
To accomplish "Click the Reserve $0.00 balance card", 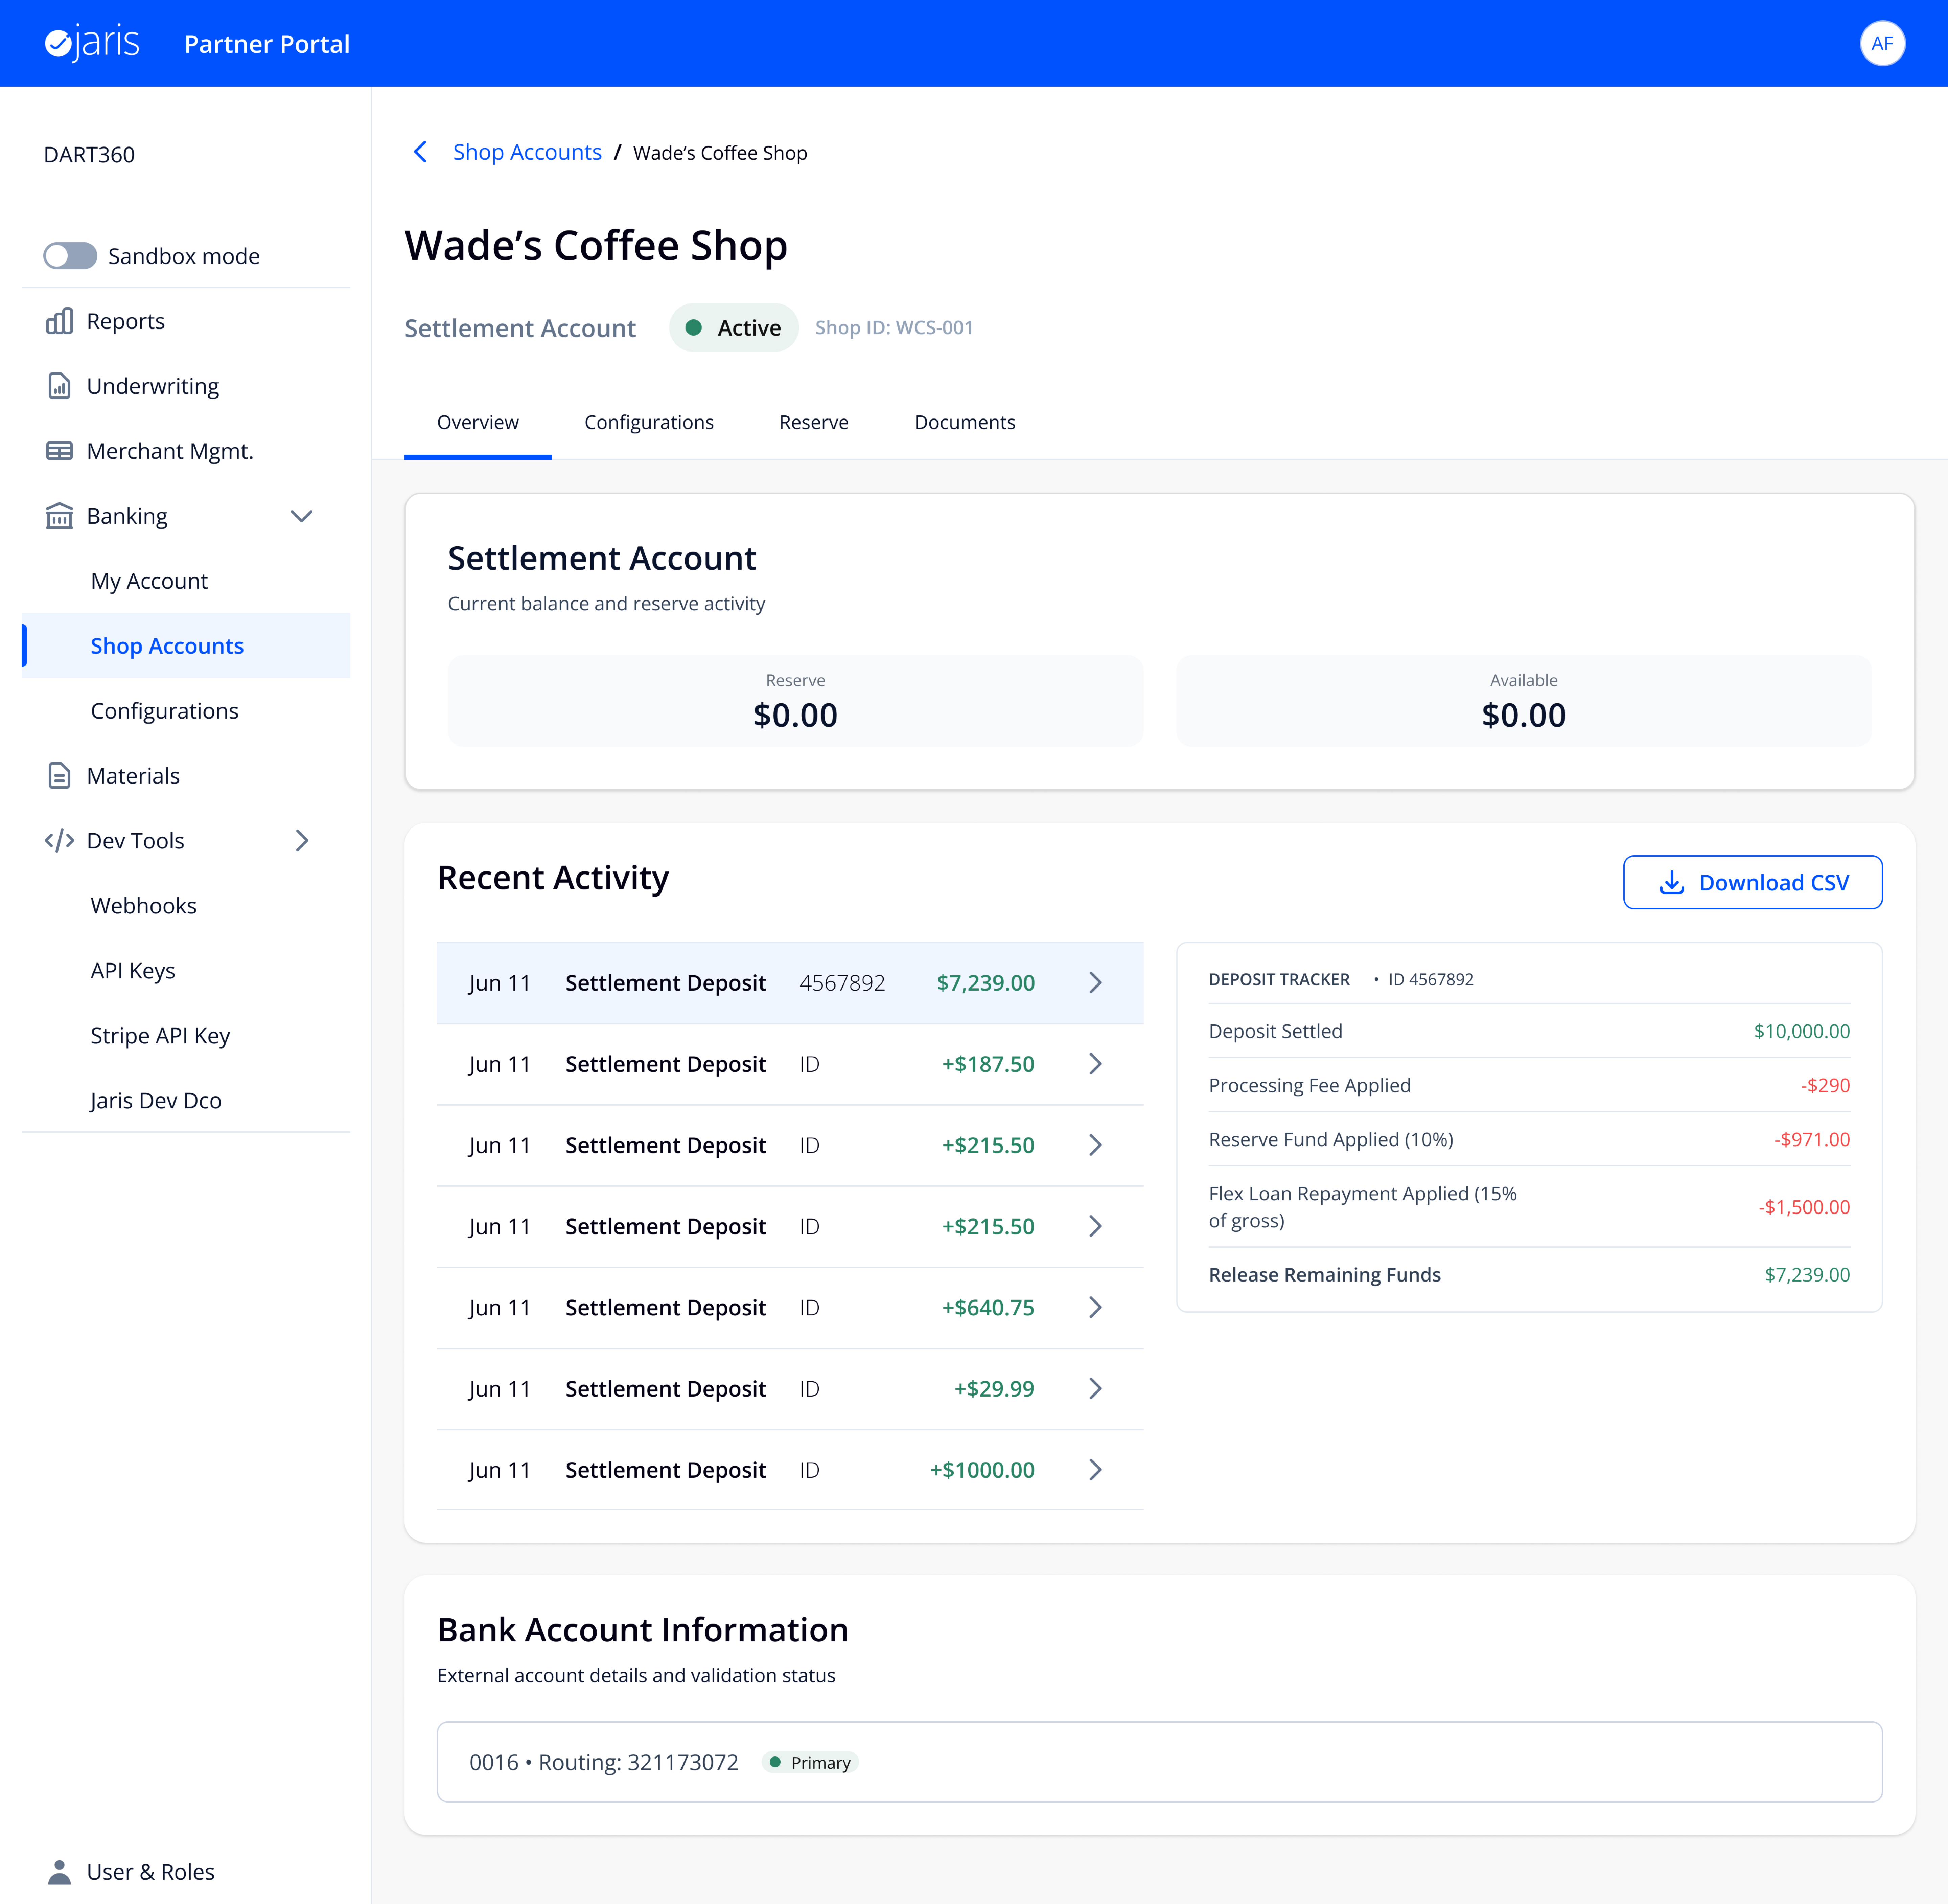I will (x=795, y=701).
